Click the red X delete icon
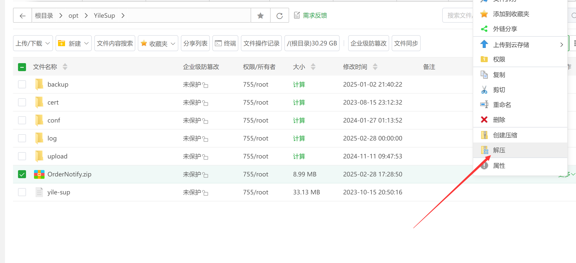 click(x=484, y=120)
